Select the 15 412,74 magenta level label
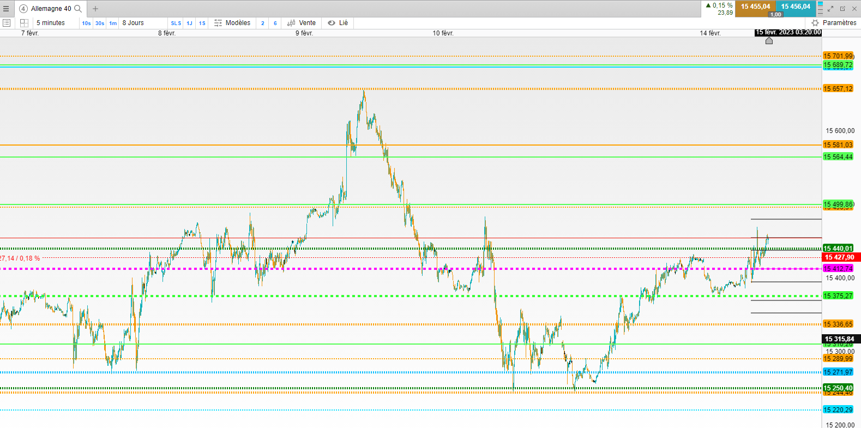This screenshot has height=428, width=861. click(838, 269)
